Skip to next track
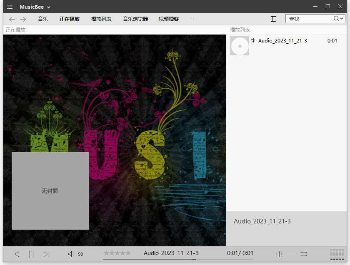The height and width of the screenshot is (265, 350). click(x=46, y=254)
